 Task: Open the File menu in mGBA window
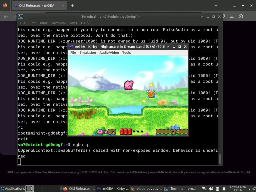[x=73, y=52]
